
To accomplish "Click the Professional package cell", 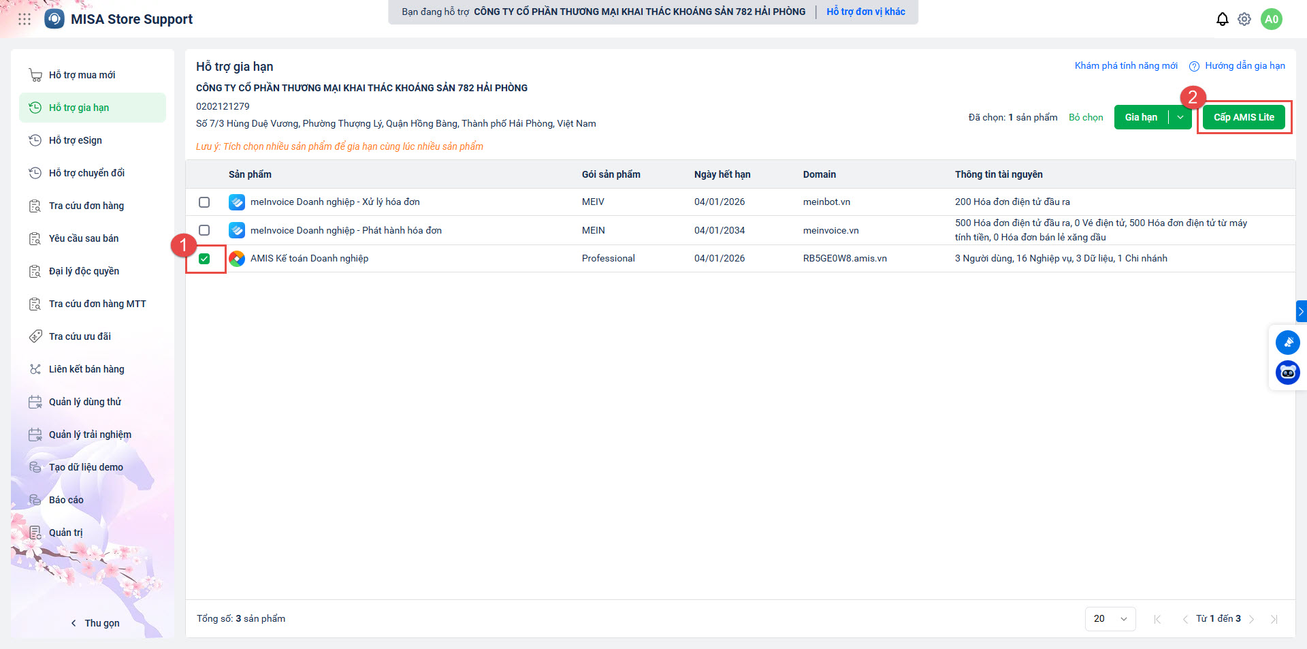I will click(x=609, y=259).
